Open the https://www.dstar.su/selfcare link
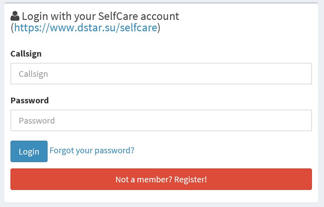324x207 pixels. 86,27
